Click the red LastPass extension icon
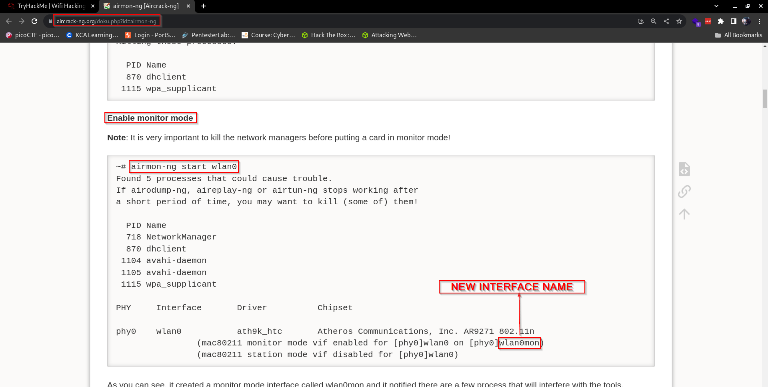The height and width of the screenshot is (387, 768). (x=708, y=21)
